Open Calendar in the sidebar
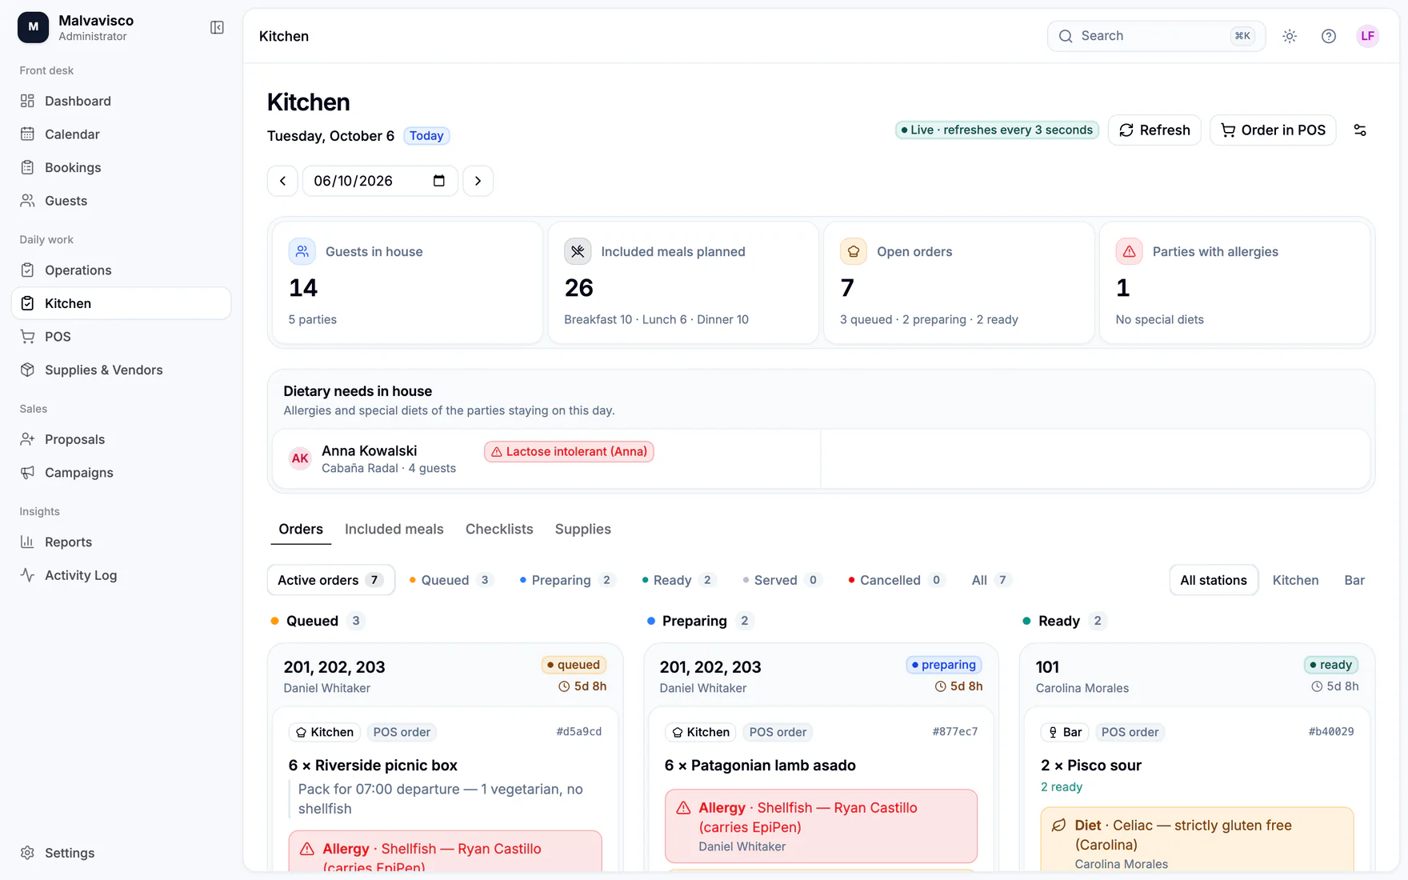 click(x=122, y=134)
